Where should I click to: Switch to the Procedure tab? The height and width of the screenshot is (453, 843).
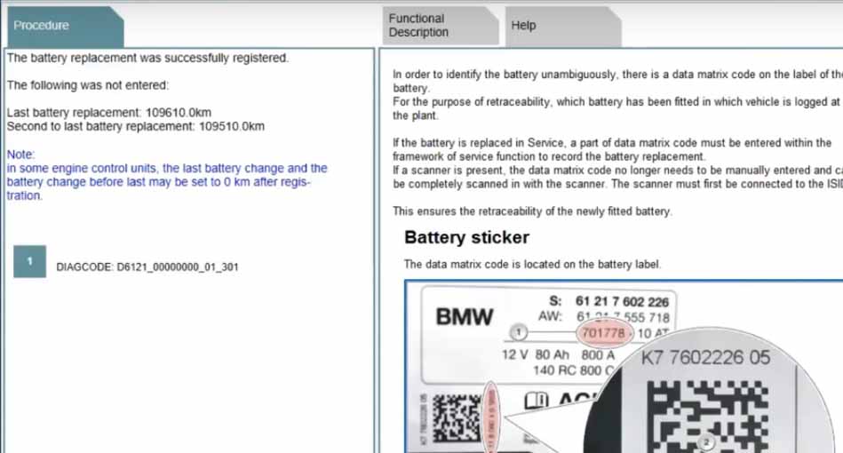tap(65, 26)
